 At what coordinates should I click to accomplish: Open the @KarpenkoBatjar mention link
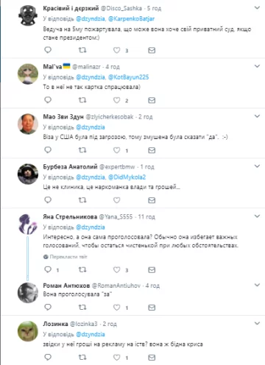coord(131,18)
